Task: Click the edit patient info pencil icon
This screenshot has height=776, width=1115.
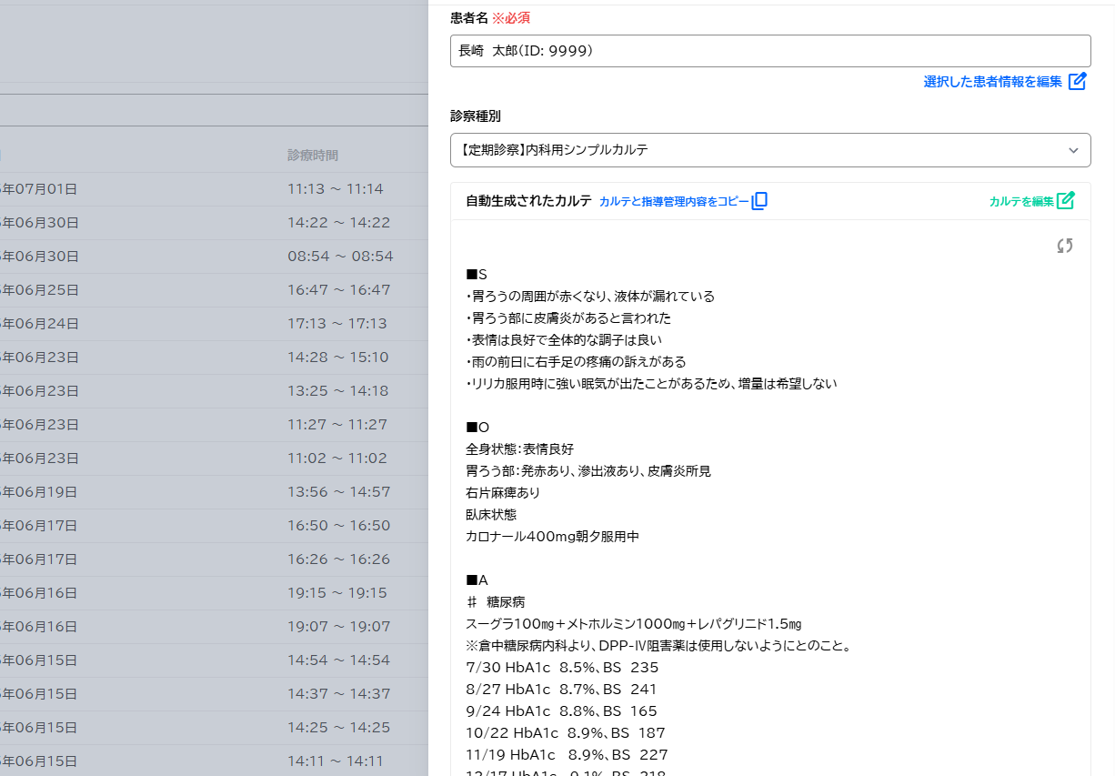Action: pyautogui.click(x=1078, y=81)
